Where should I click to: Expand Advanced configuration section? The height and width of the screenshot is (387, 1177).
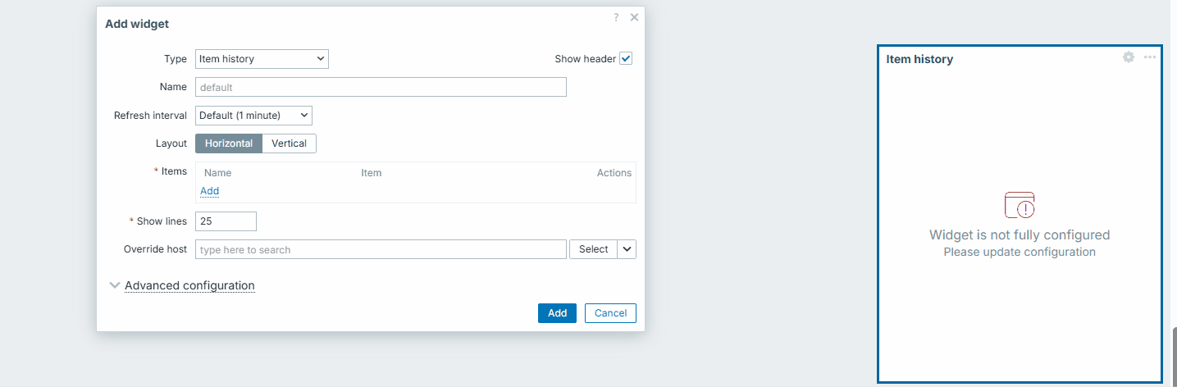tap(189, 285)
